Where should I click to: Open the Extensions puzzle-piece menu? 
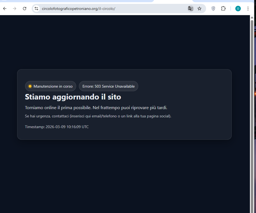[x=223, y=9]
